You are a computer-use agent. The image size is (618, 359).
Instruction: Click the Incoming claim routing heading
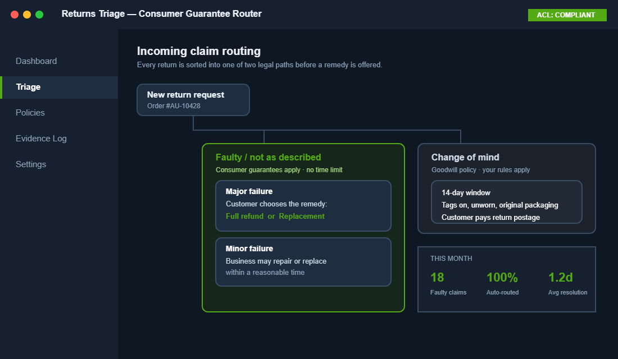click(x=199, y=51)
